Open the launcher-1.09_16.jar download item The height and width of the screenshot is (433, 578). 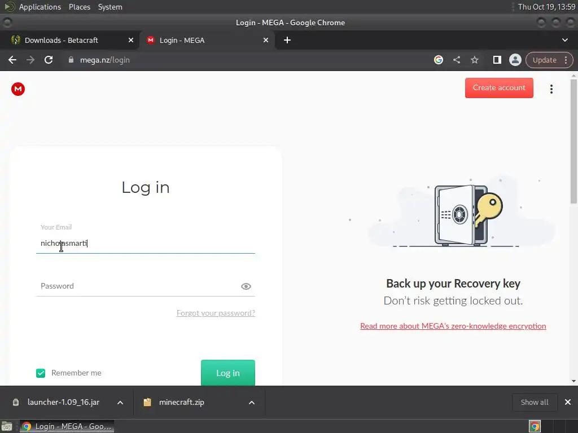click(63, 402)
